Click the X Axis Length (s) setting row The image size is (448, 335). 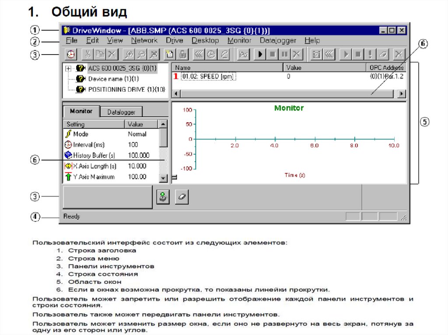pyautogui.click(x=111, y=166)
